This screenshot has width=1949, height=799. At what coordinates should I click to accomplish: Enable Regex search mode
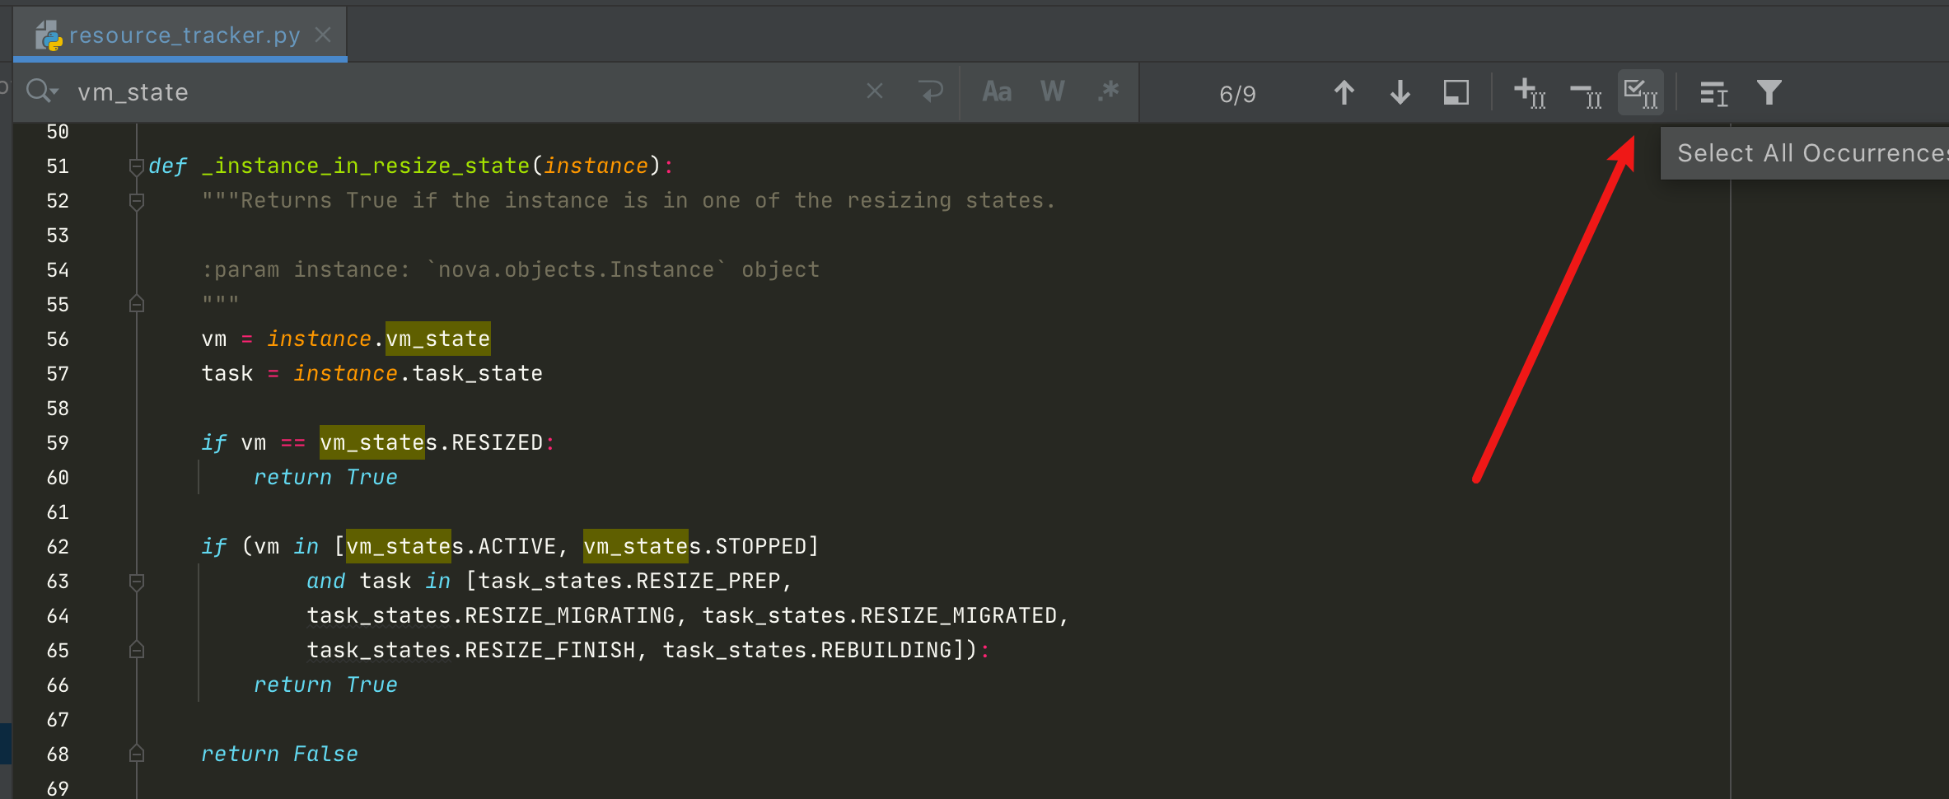[1108, 91]
